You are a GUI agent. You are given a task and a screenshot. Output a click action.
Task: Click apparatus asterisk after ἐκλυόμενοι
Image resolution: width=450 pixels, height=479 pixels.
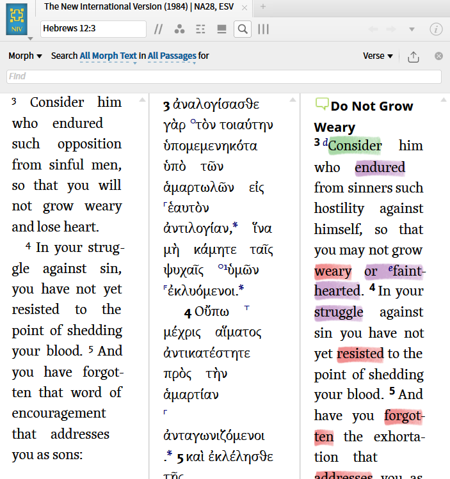point(241,287)
